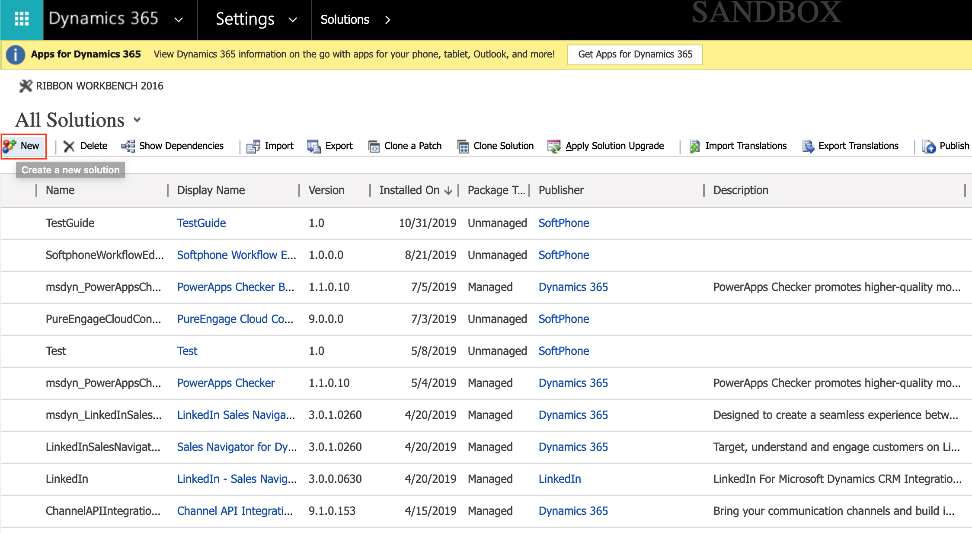The width and height of the screenshot is (972, 533).
Task: Click Get Apps for Dynamics 365 button
Action: pos(635,54)
